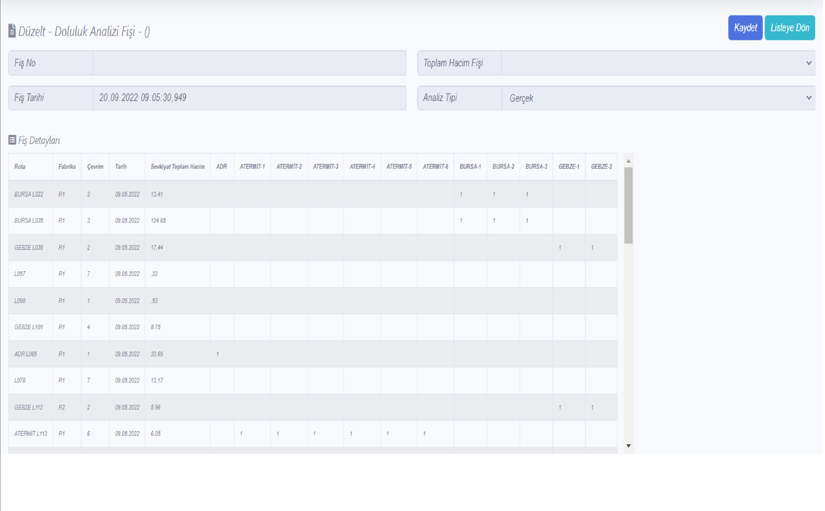The image size is (825, 511).
Task: Select the ADR L065 row
Action: [x=26, y=354]
